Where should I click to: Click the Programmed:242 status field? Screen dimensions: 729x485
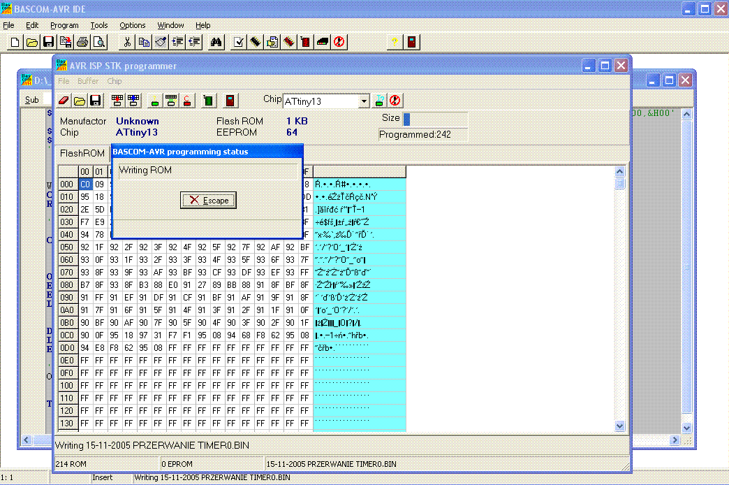coord(422,134)
